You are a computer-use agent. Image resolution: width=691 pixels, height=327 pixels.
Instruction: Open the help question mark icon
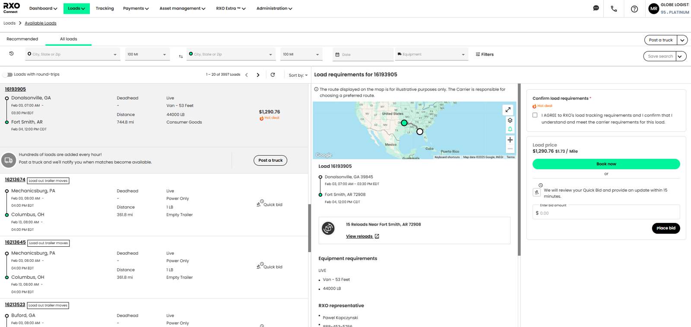(634, 9)
